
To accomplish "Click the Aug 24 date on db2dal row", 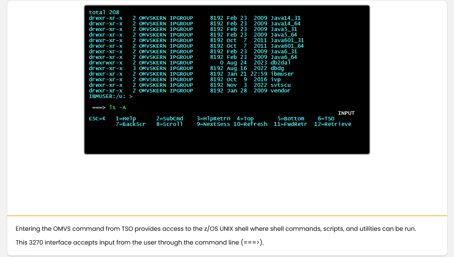I will [237, 63].
